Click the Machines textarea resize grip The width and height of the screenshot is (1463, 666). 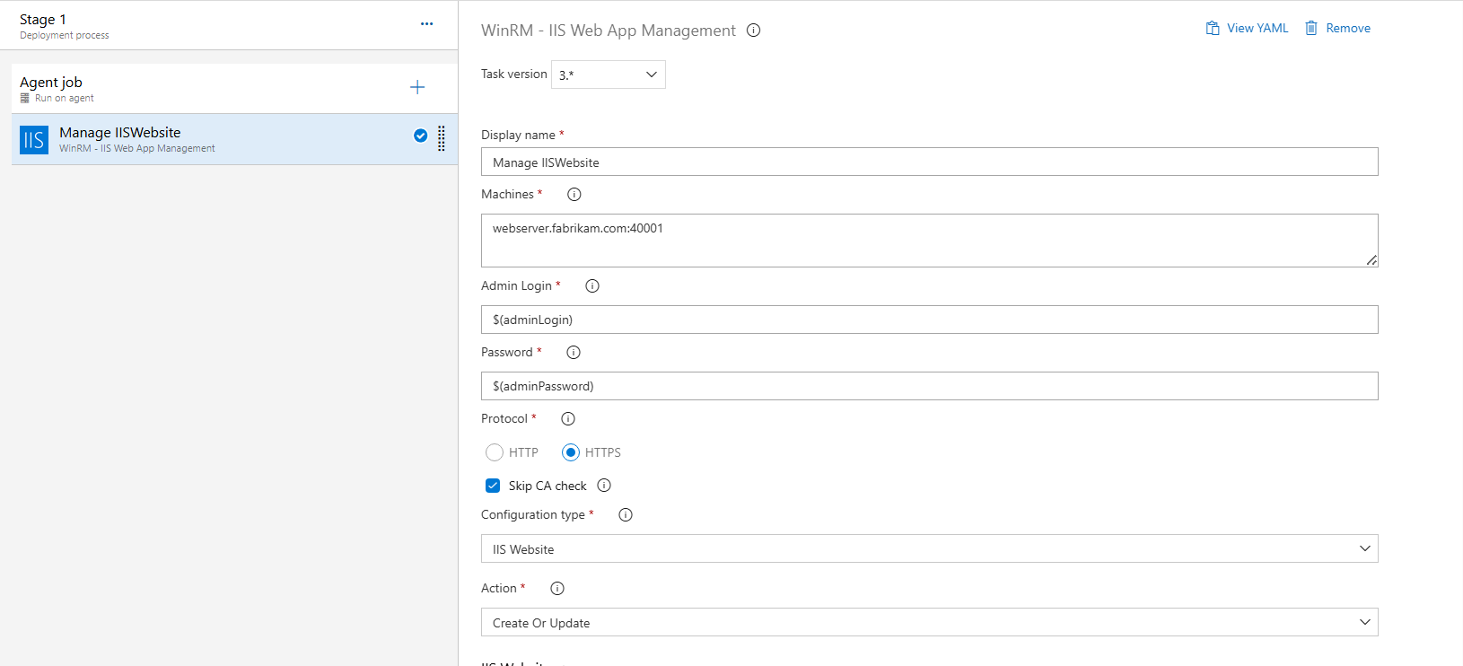tap(1371, 260)
